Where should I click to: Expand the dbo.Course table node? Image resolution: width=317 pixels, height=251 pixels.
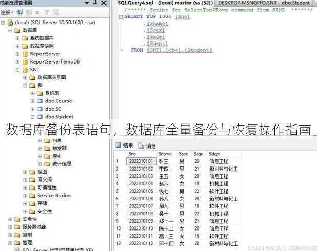click(x=33, y=101)
